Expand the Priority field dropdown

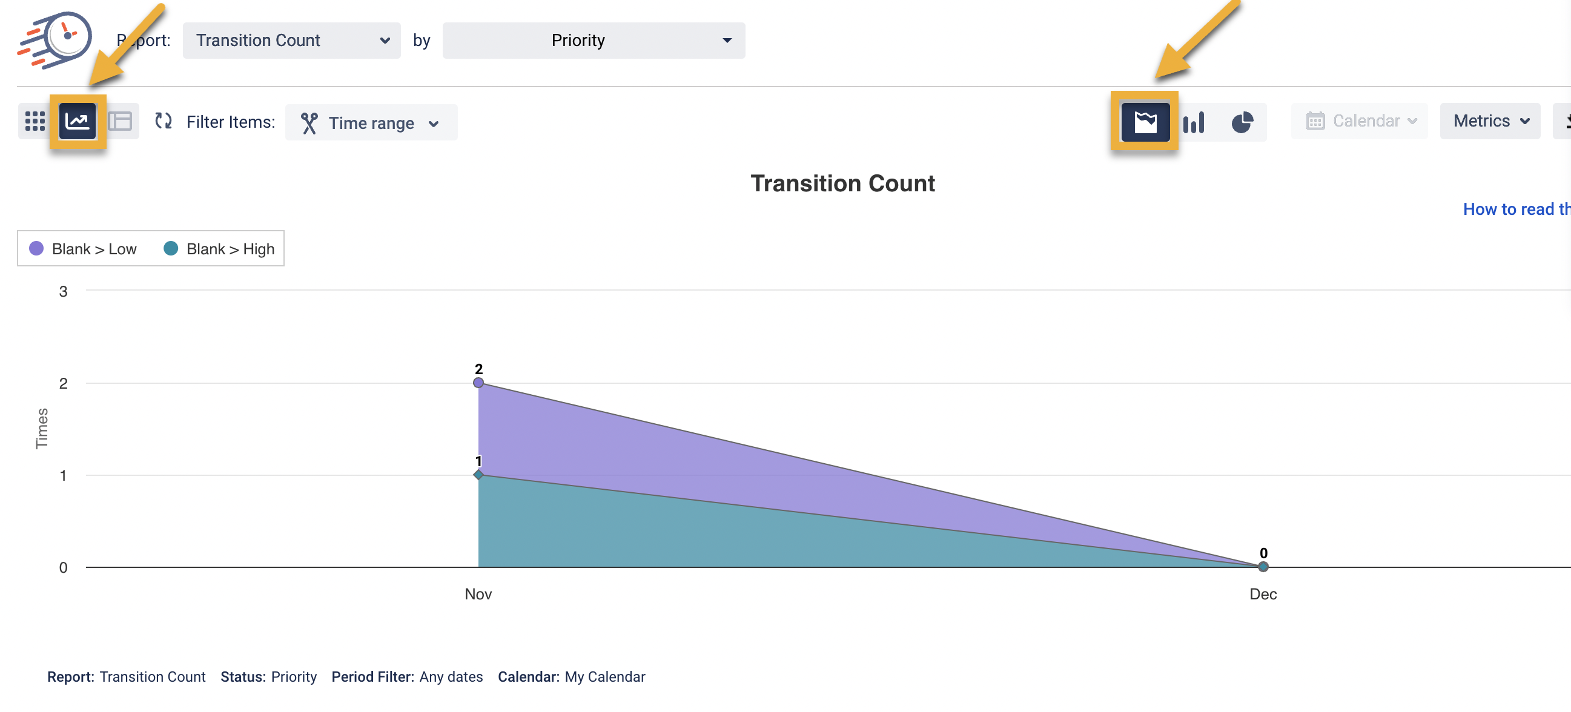tap(593, 40)
